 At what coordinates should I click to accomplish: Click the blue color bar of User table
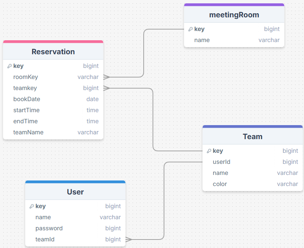pyautogui.click(x=75, y=182)
